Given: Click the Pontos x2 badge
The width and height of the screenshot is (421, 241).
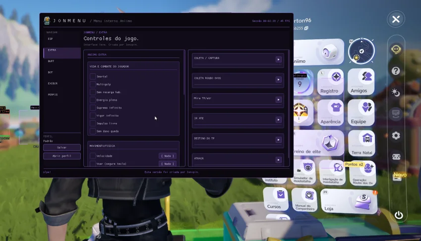Looking at the screenshot, I should [354, 164].
